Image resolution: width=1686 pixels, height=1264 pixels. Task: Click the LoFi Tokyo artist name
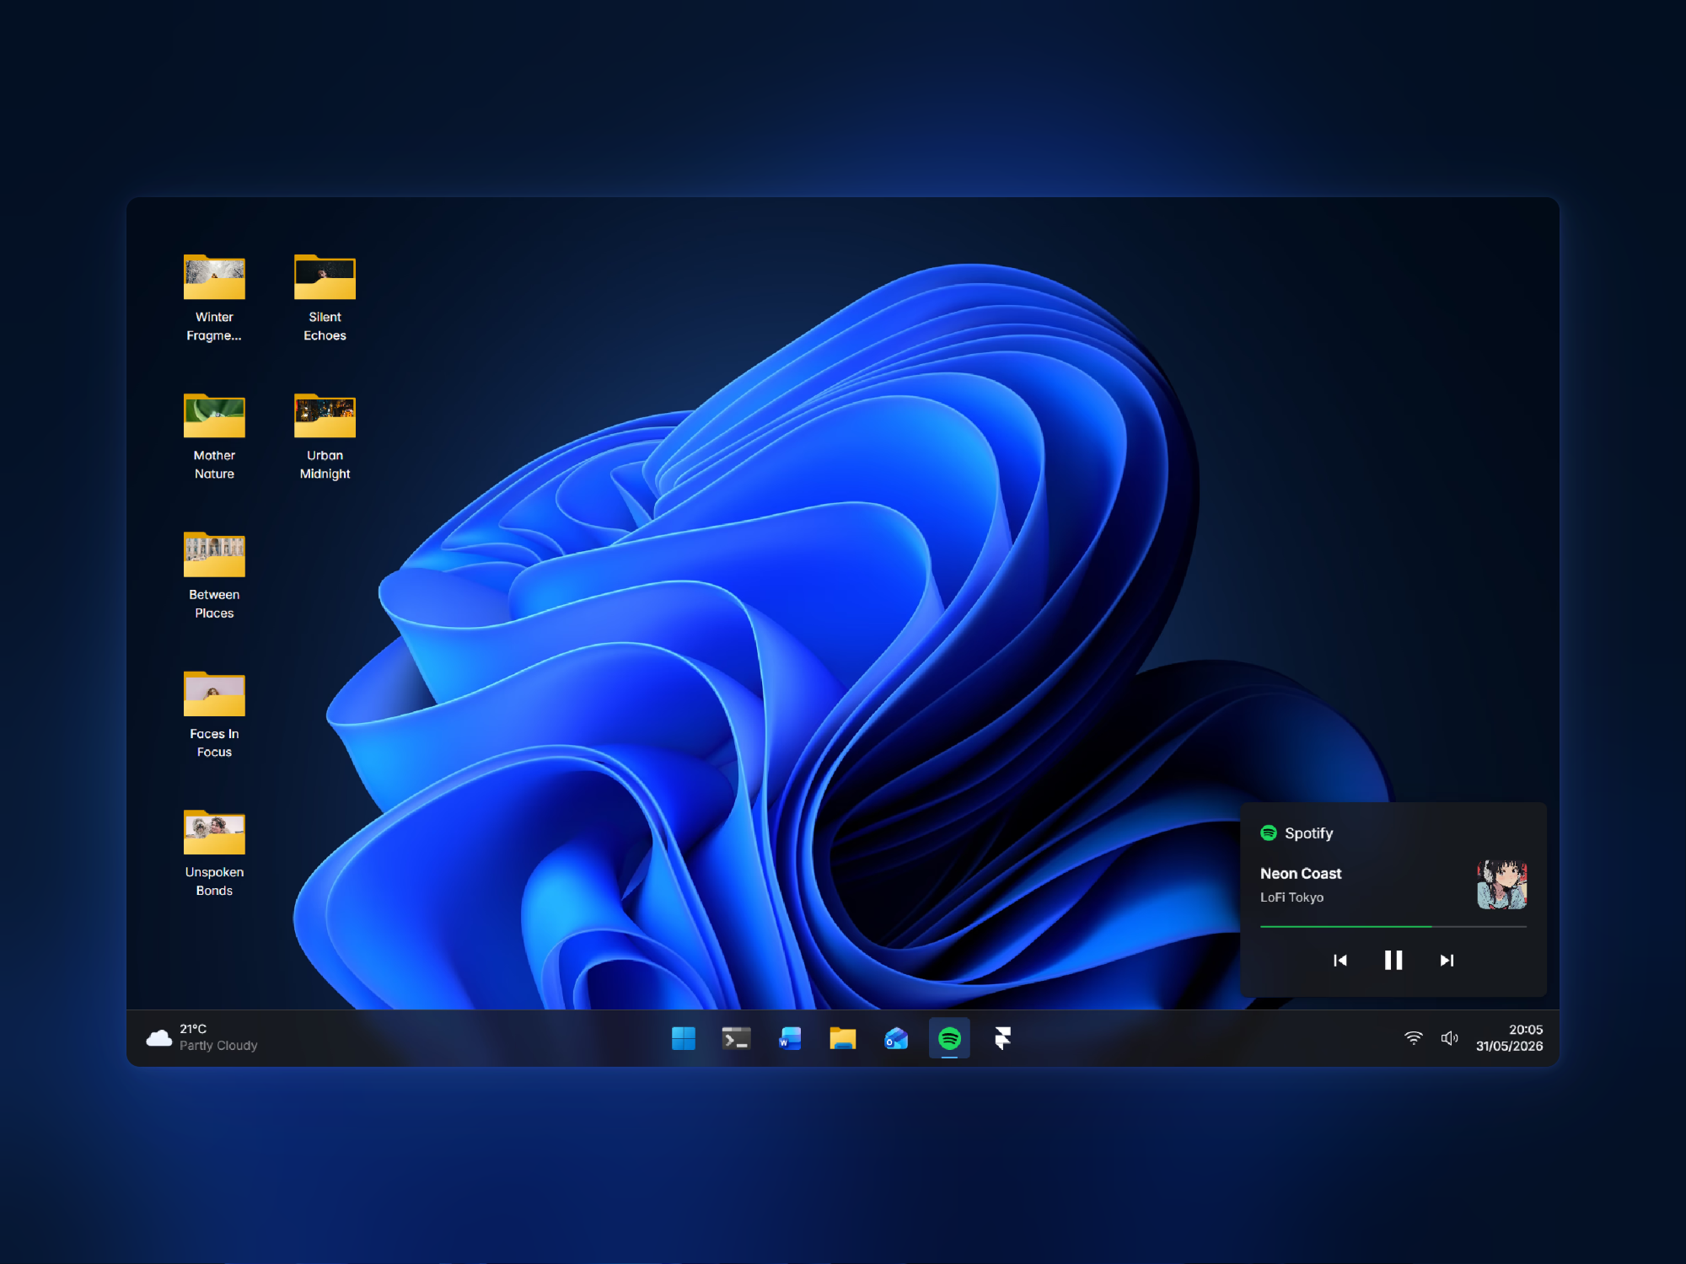coord(1291,897)
